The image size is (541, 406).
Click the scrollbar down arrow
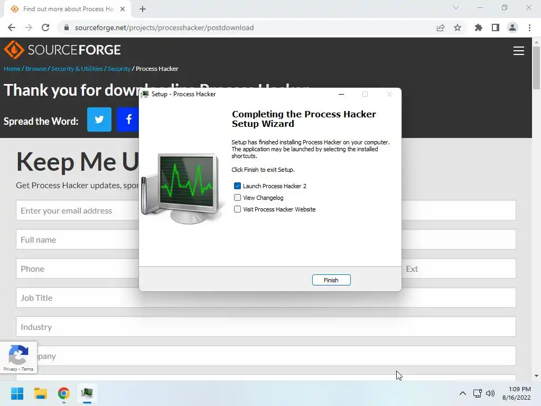click(536, 376)
